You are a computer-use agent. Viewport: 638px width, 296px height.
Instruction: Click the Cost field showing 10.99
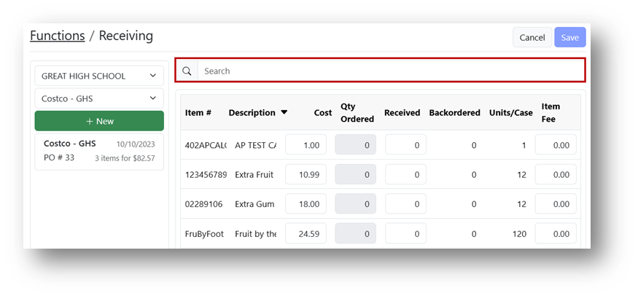coord(306,174)
